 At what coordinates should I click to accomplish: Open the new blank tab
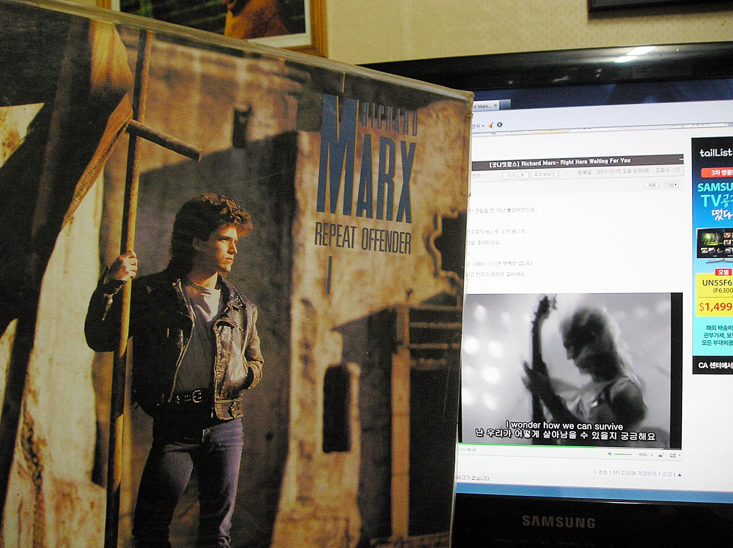(504, 104)
